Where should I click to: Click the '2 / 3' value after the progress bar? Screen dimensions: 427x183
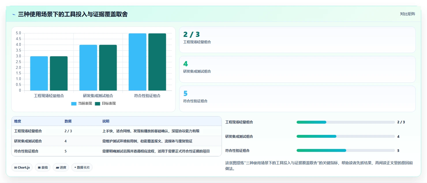tap(401, 122)
